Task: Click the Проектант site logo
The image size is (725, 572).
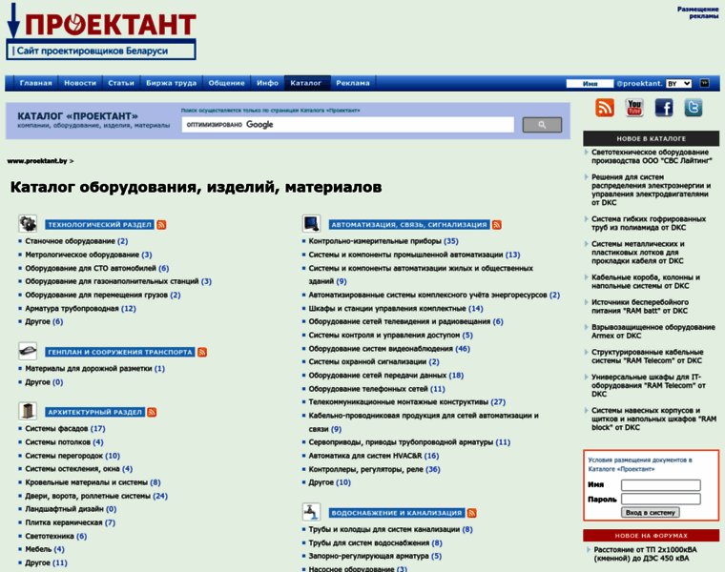Action: coord(101,31)
